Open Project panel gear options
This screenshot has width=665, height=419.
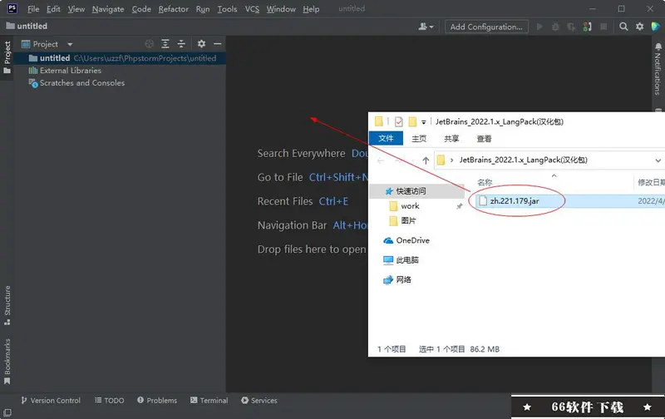(201, 44)
